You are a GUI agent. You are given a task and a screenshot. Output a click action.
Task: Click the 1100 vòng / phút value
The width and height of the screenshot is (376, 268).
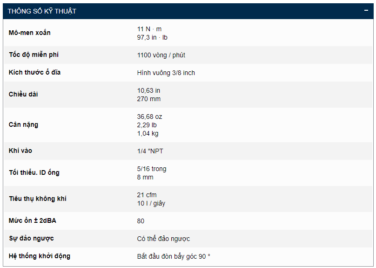point(161,55)
